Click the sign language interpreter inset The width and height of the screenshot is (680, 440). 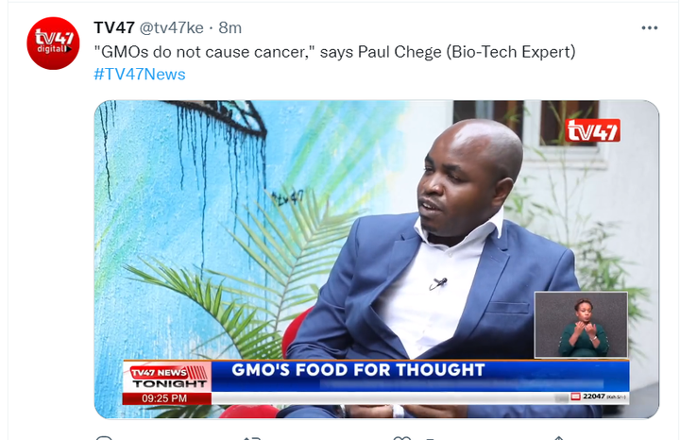pos(581,325)
